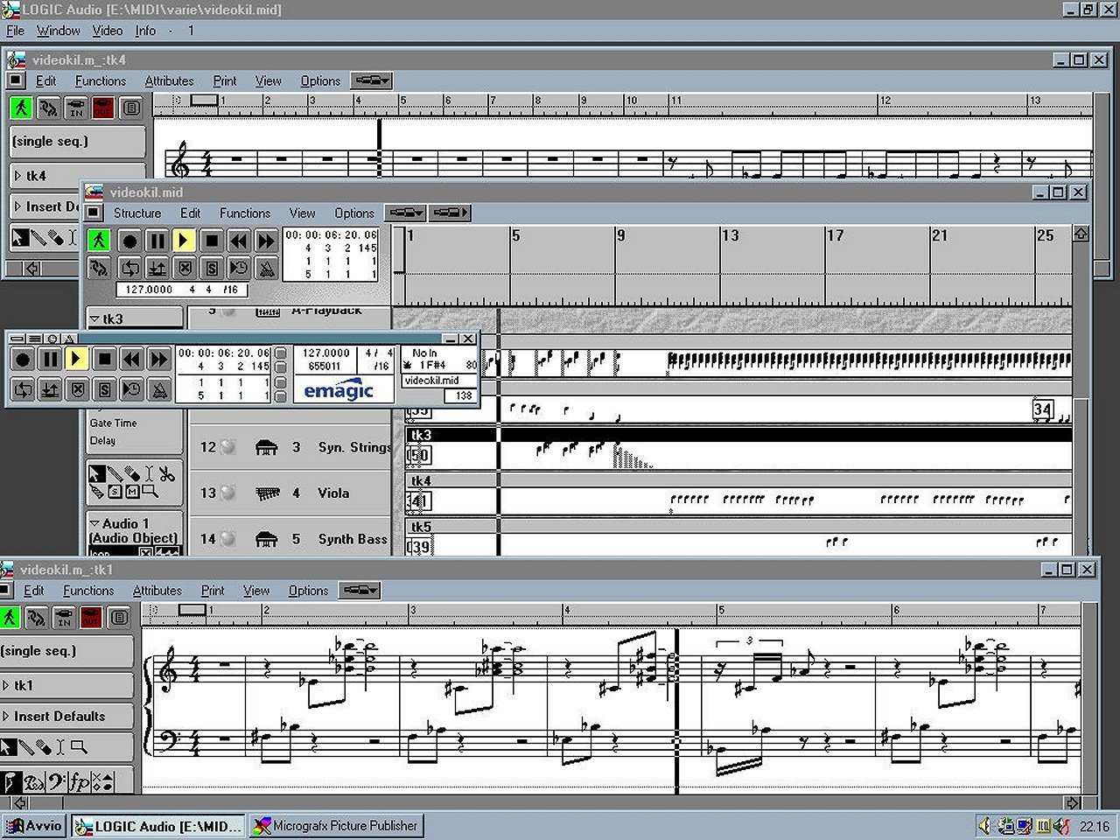Open the link mode dropdown in tk1 window

[x=360, y=591]
